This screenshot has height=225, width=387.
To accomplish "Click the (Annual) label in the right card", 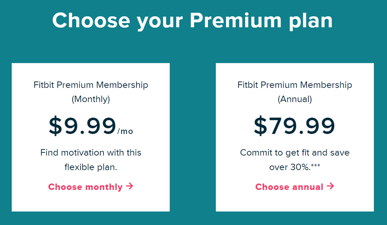I will click(295, 99).
